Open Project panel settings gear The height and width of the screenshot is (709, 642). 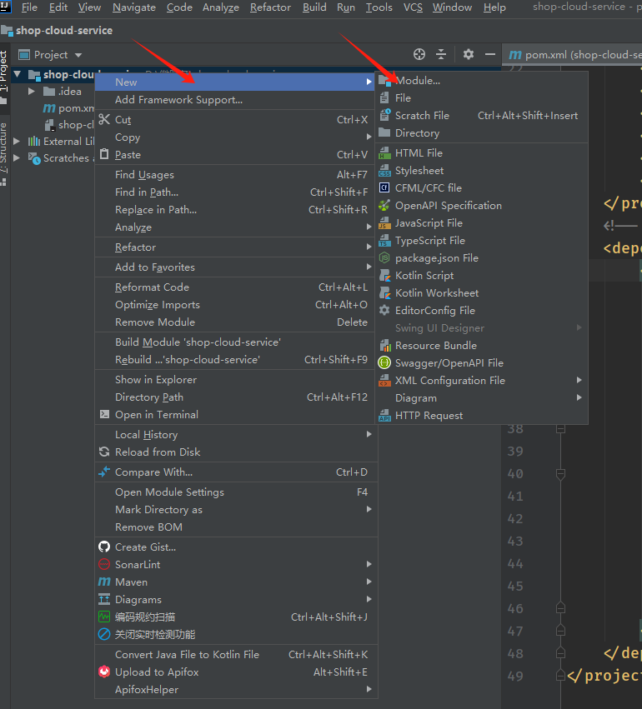pyautogui.click(x=469, y=54)
